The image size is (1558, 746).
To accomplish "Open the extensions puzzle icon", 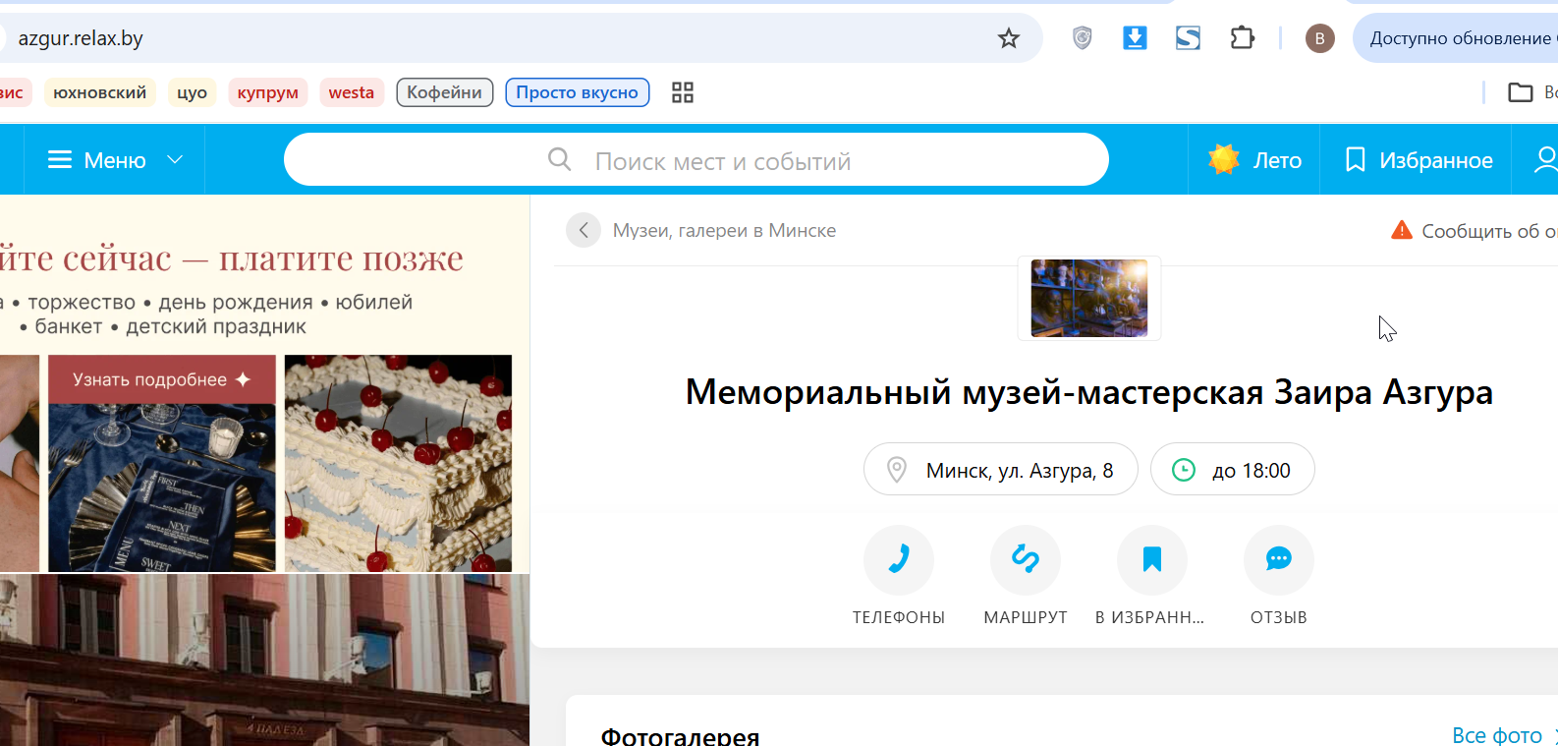I will coord(1242,38).
